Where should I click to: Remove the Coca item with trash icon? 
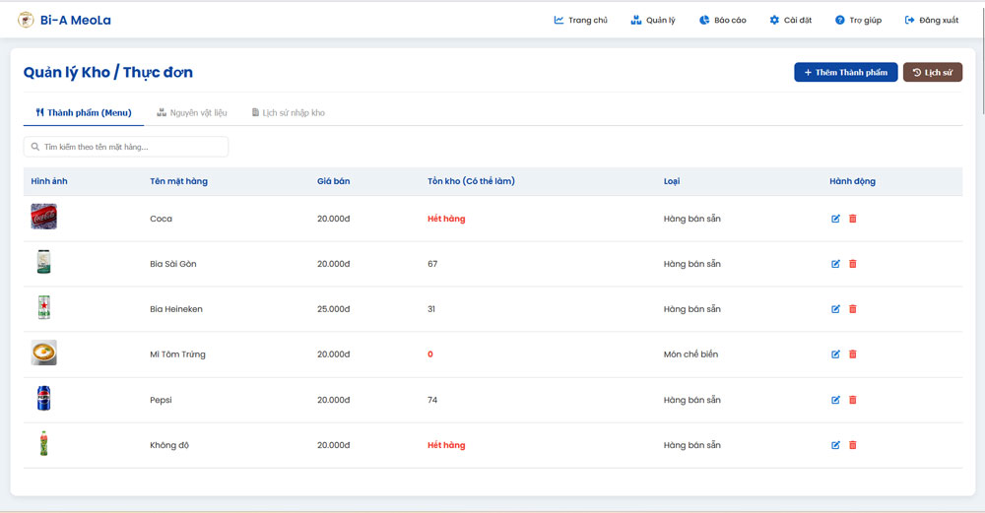(x=853, y=219)
